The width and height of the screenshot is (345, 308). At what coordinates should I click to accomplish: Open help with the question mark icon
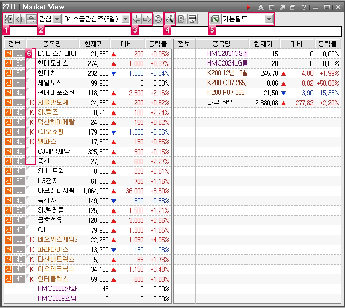[304, 8]
